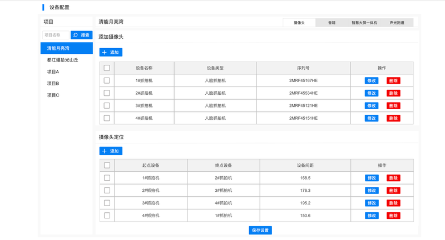
Task: Switch to the 音箱 tab
Action: click(x=332, y=23)
